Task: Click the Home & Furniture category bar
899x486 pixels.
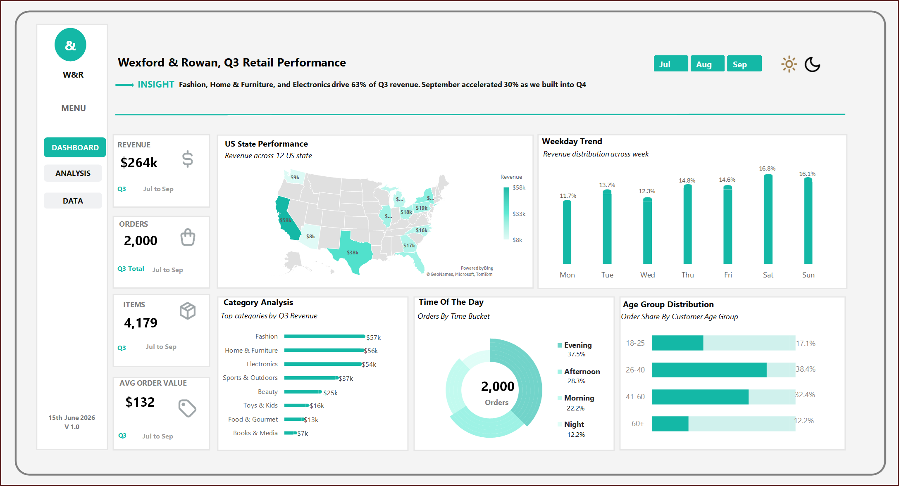Action: [324, 350]
